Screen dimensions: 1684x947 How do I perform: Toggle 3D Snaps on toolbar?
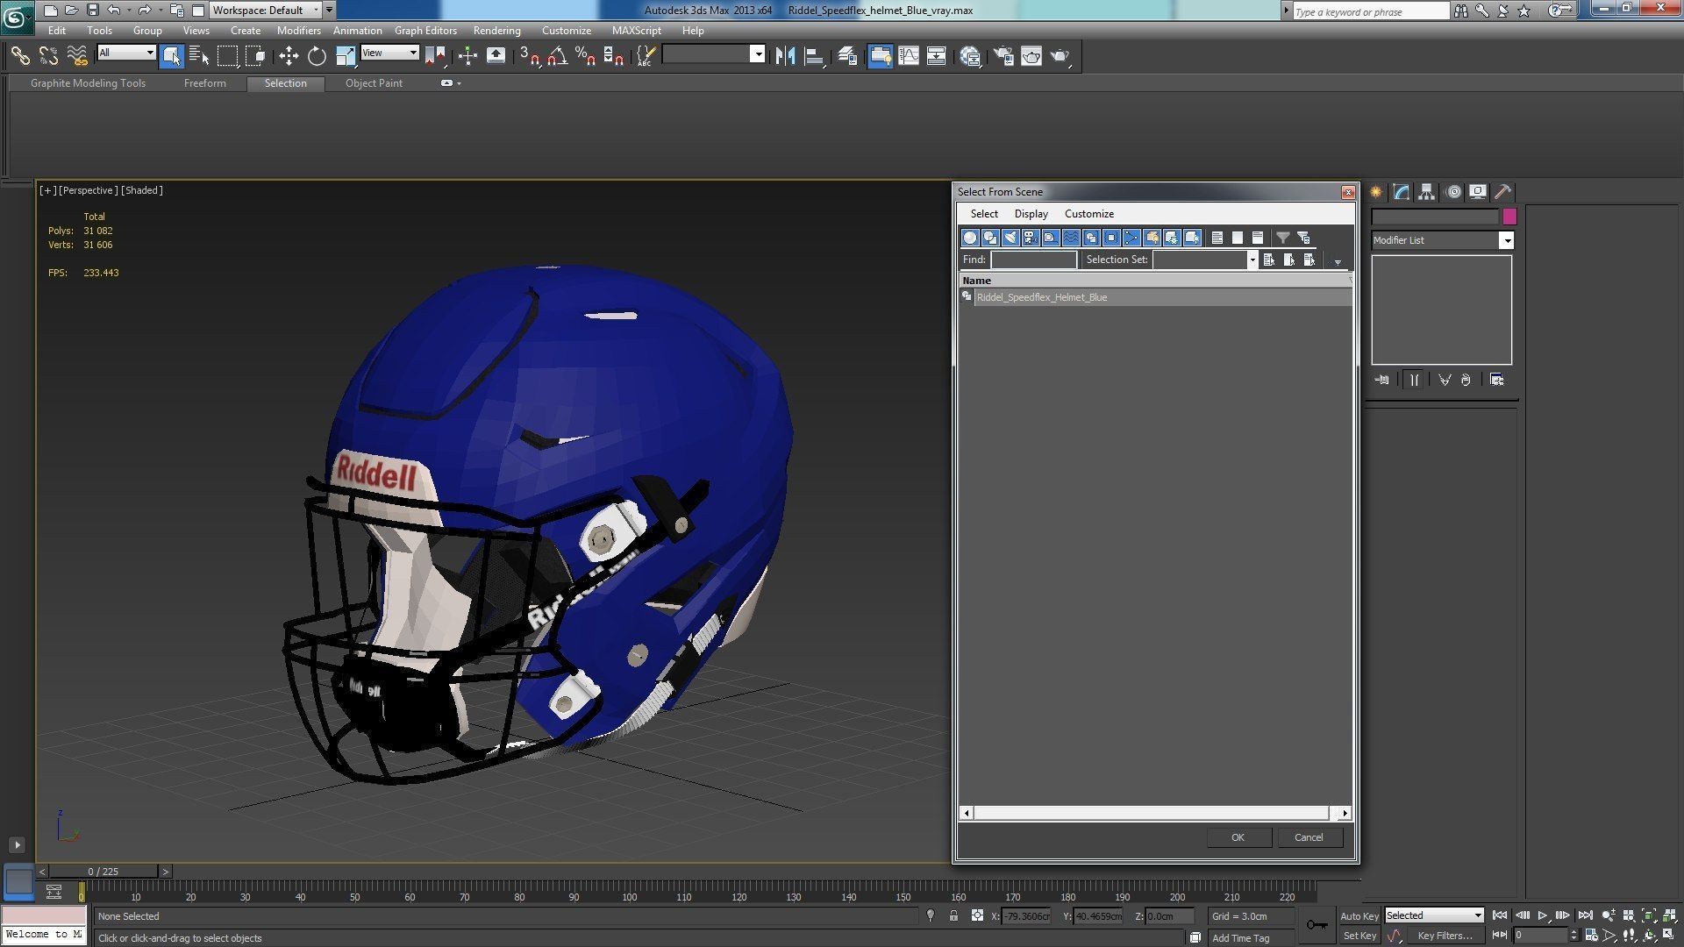[529, 56]
